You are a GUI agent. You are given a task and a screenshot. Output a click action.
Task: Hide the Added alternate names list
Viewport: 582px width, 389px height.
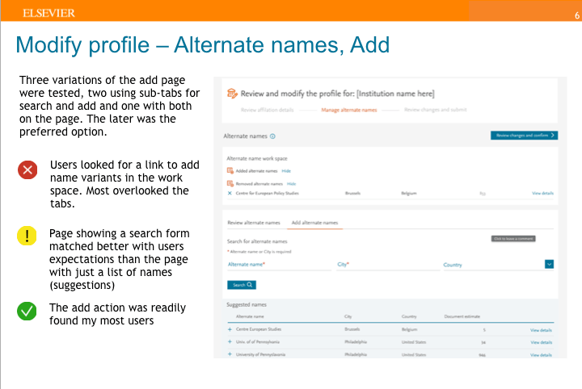pos(286,171)
